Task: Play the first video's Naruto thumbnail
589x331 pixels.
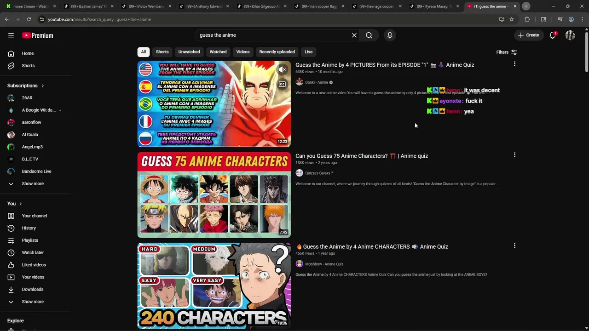Action: pos(214,104)
